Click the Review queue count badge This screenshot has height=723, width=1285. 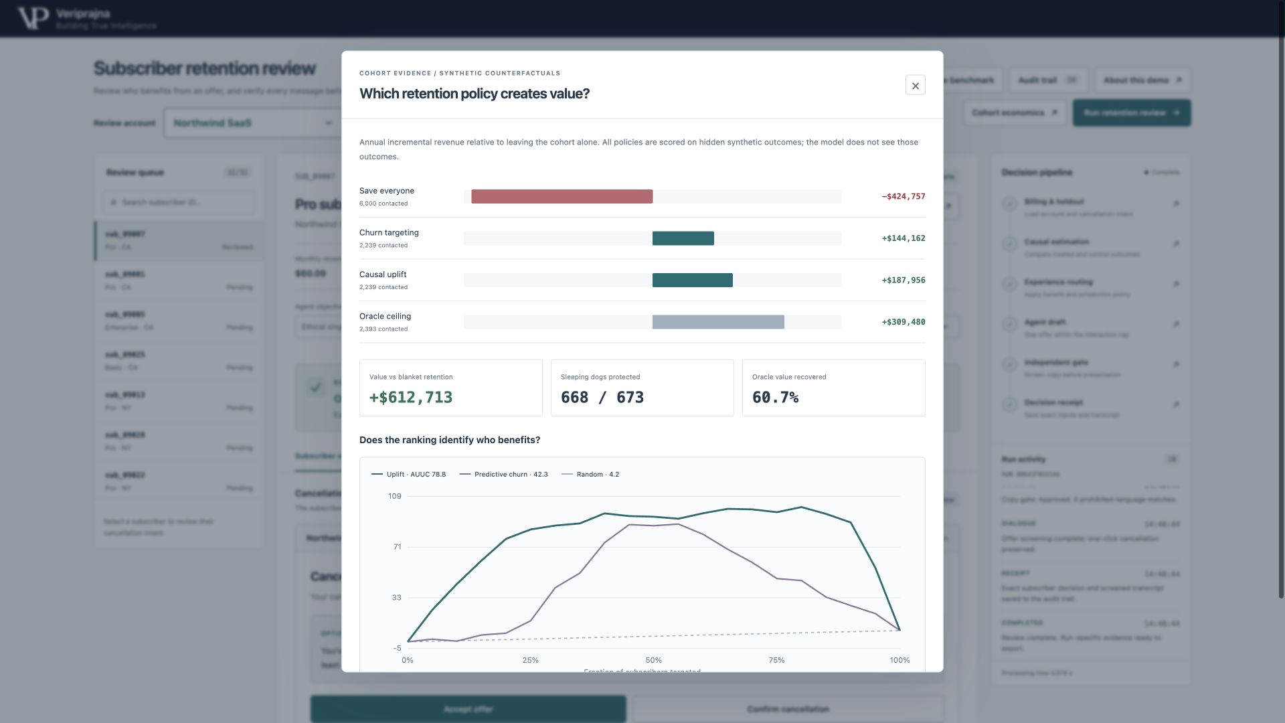pyautogui.click(x=237, y=173)
